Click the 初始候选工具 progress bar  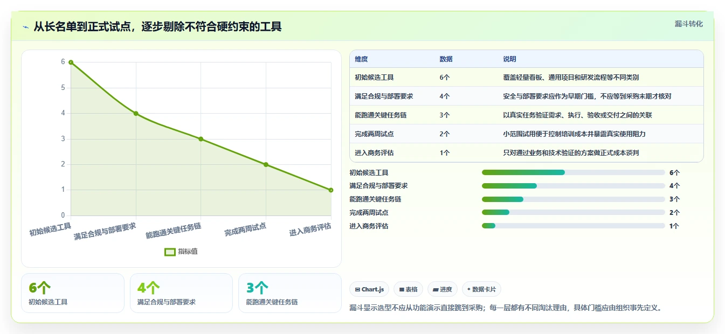574,172
